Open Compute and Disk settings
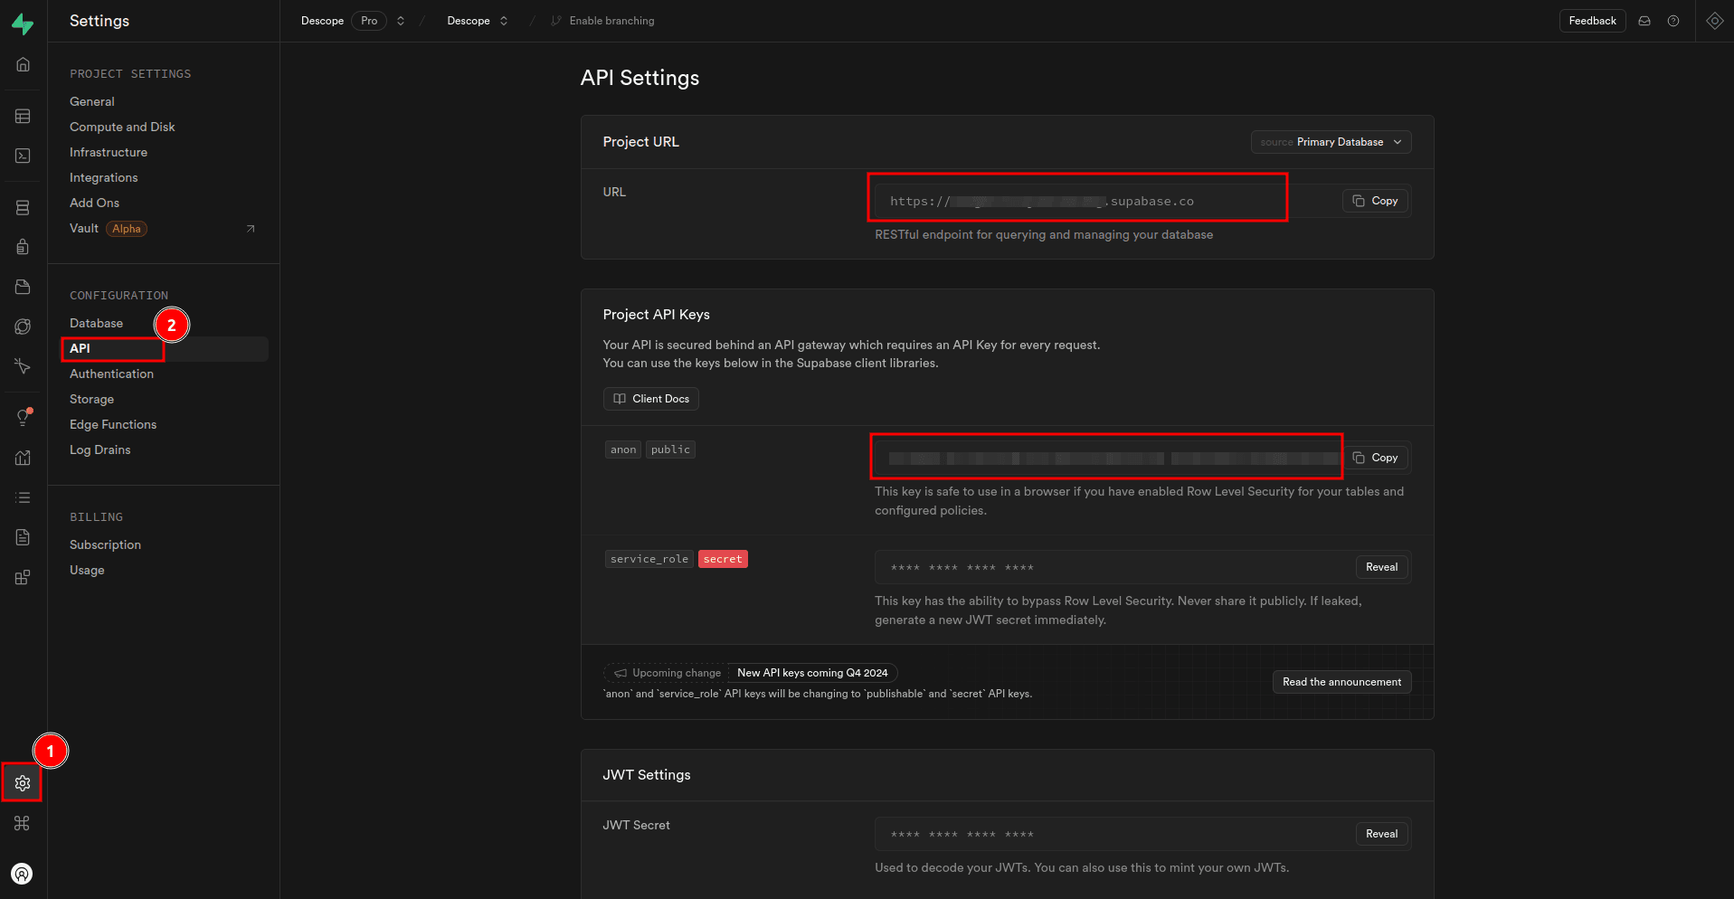 (x=122, y=127)
